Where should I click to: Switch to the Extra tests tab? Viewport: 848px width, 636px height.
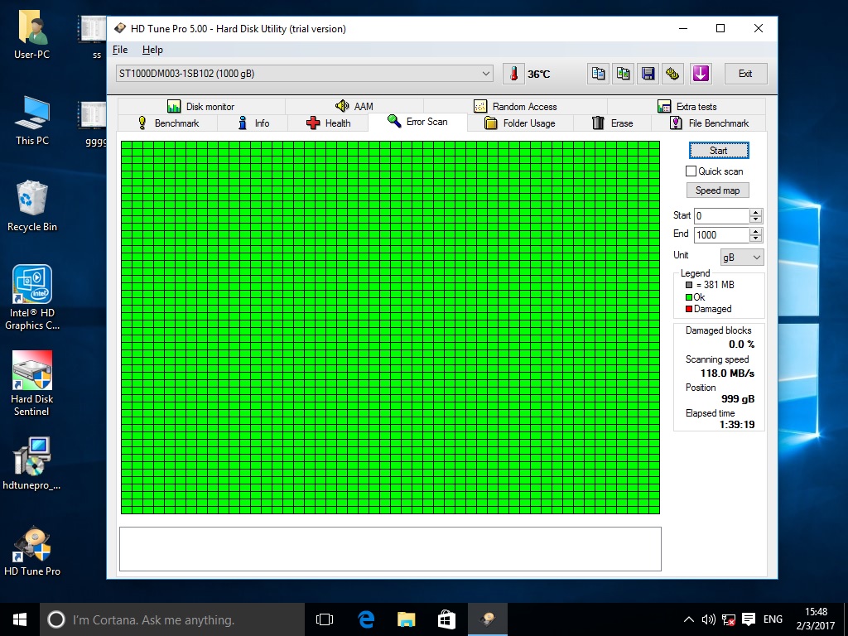(x=687, y=106)
